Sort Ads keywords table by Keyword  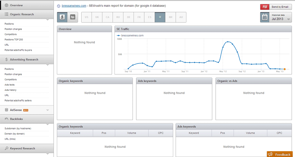[x=194, y=133]
